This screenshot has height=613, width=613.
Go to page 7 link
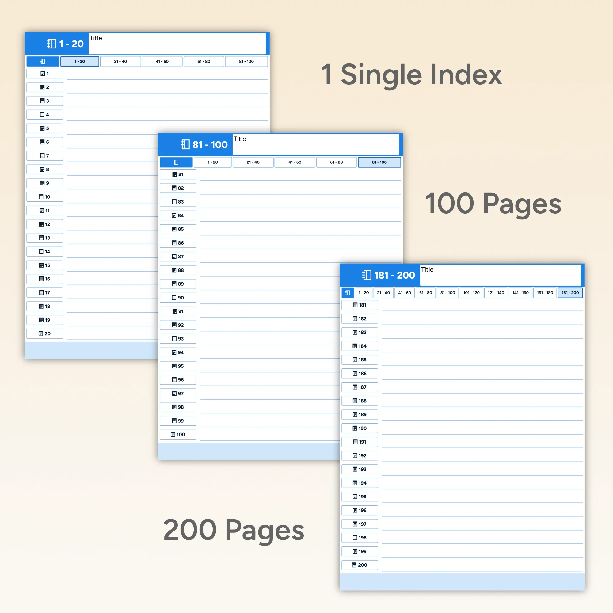[x=44, y=155]
